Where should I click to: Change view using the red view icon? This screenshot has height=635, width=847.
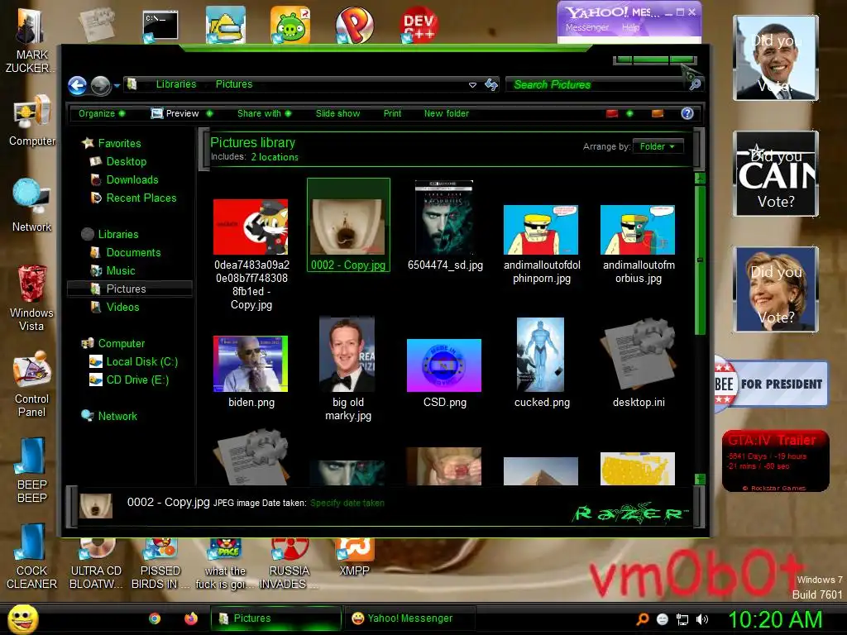(612, 113)
